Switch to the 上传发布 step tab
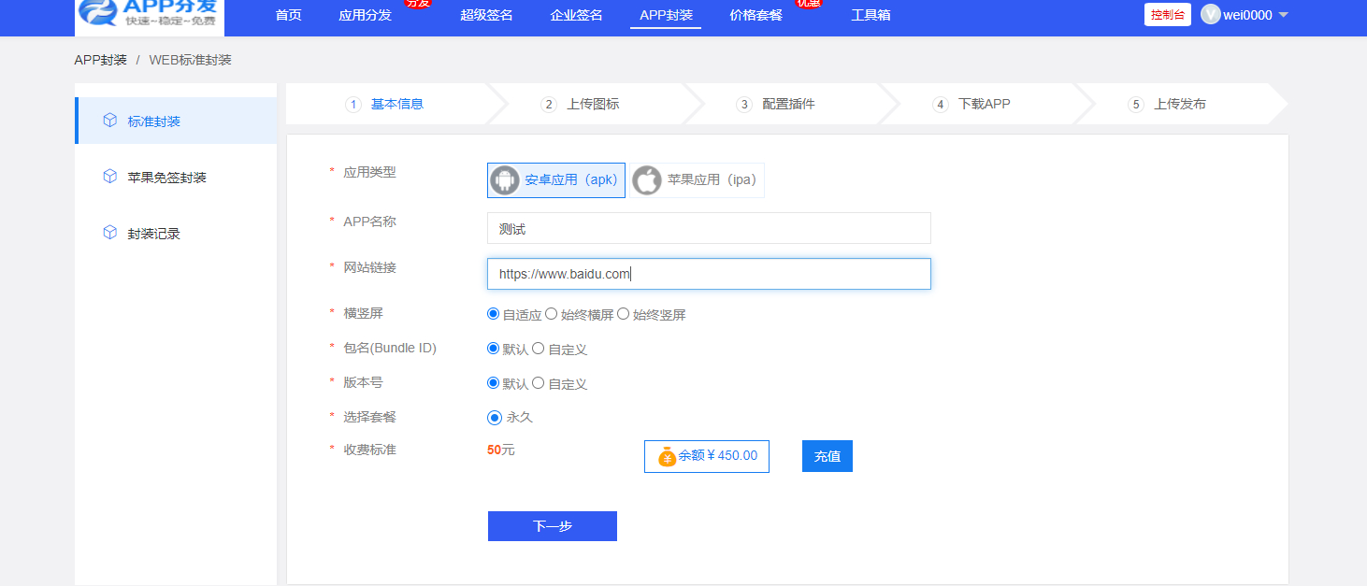This screenshot has height=586, width=1367. tap(1180, 104)
